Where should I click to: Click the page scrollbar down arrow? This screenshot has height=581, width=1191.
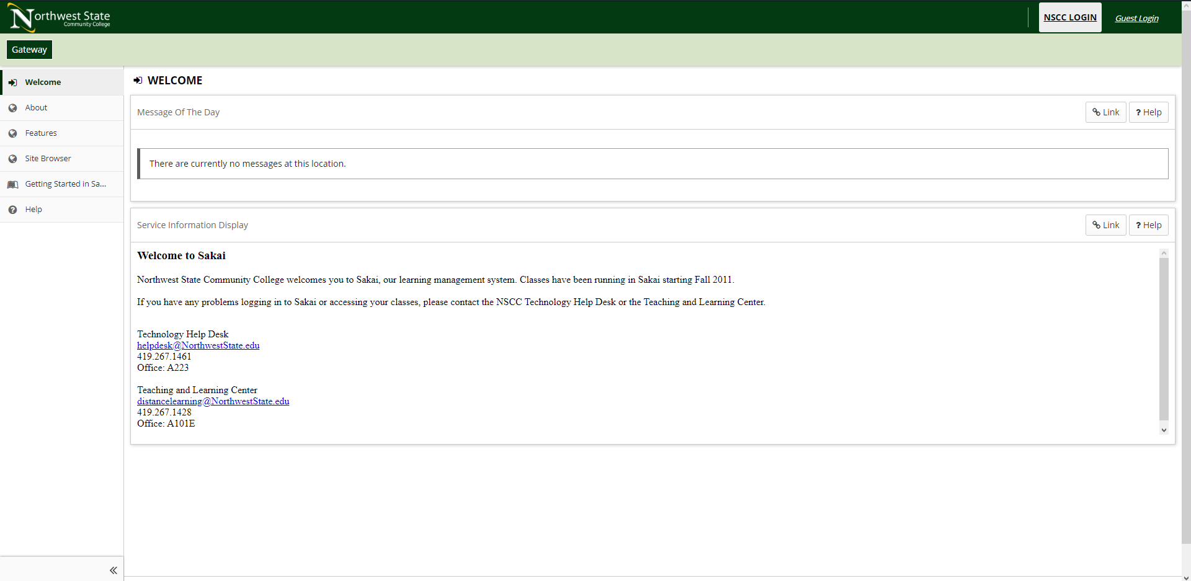[1186, 577]
